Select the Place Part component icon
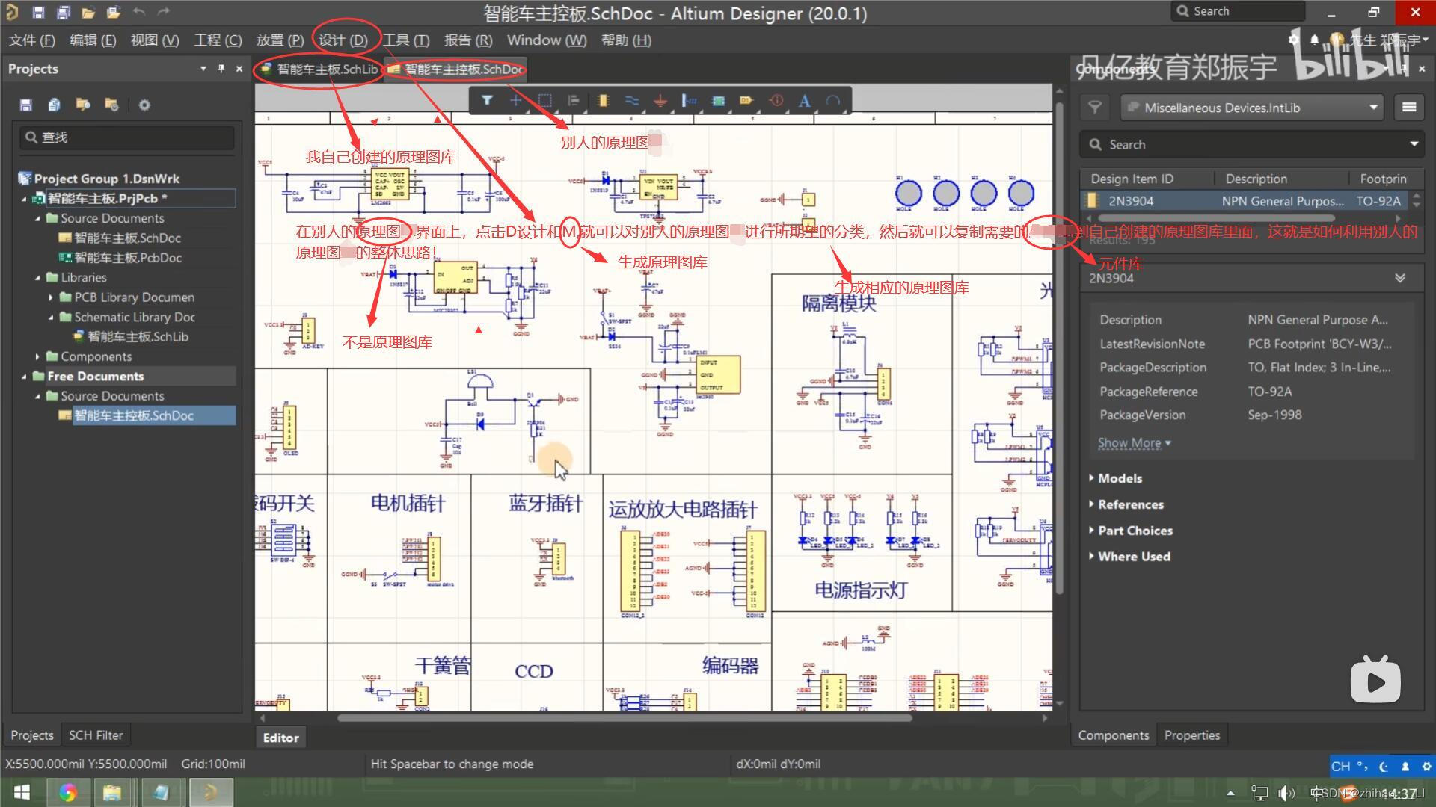The height and width of the screenshot is (807, 1436). click(x=603, y=100)
